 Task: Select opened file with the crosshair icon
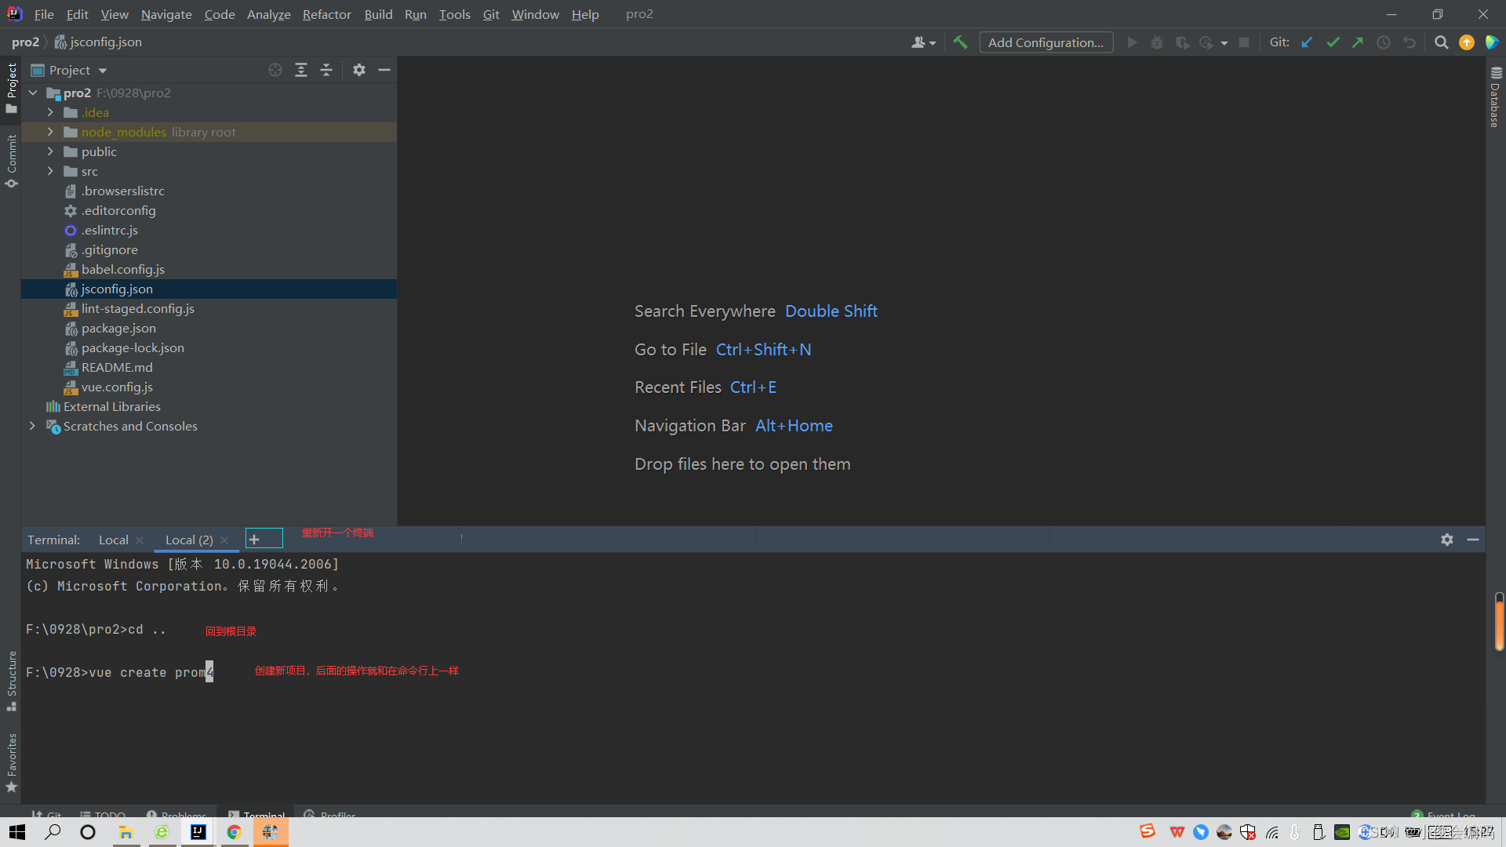(x=275, y=70)
